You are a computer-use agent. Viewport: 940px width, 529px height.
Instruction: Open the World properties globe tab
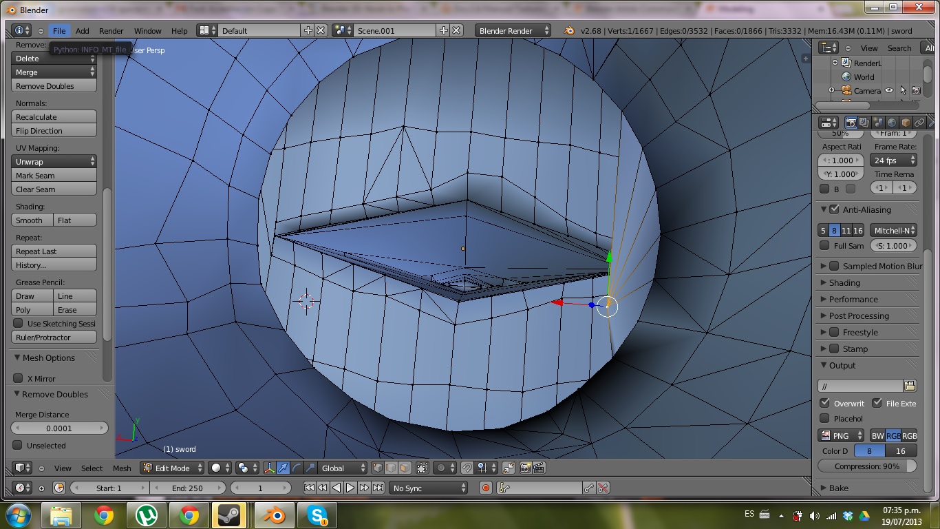pos(892,123)
